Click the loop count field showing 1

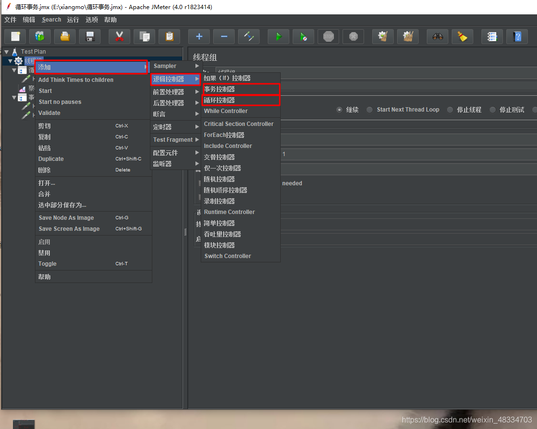[x=409, y=154]
